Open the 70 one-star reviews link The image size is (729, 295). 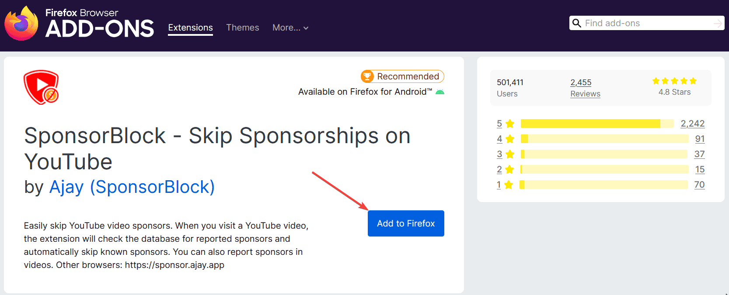click(x=699, y=185)
